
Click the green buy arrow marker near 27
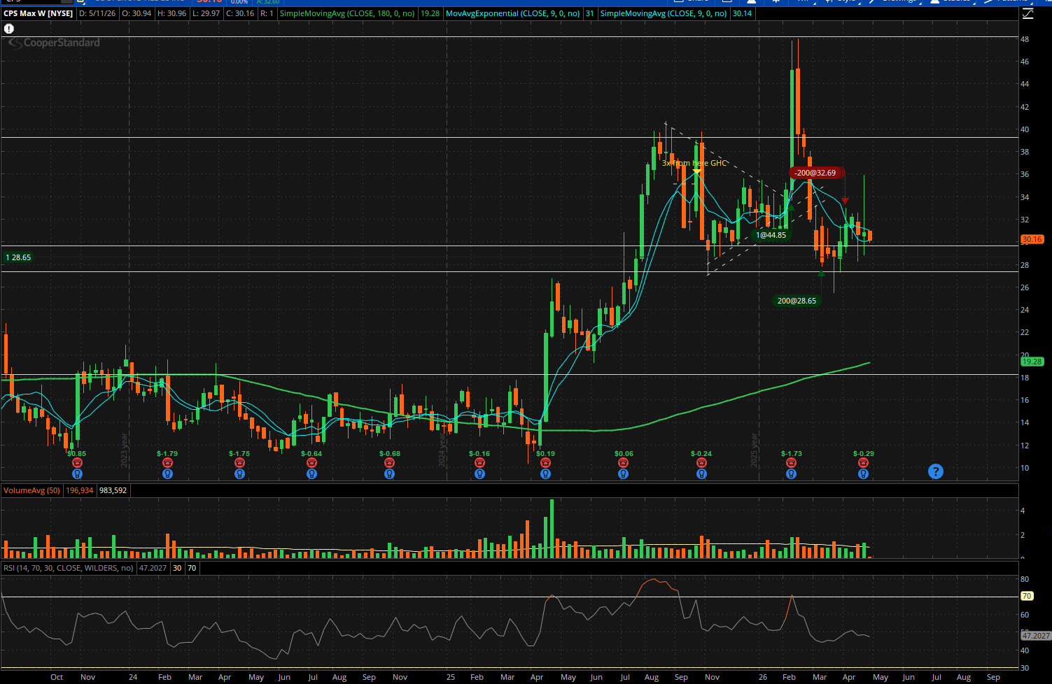coord(822,273)
